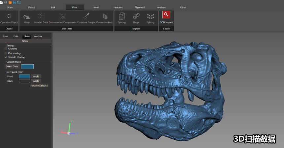Switch to the Mesh ribbon tab
The height and width of the screenshot is (148, 284).
click(x=96, y=7)
